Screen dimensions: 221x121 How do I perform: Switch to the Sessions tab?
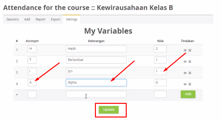click(12, 19)
